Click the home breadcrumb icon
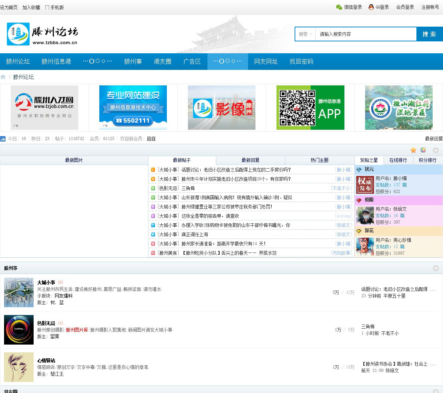 pyautogui.click(x=3, y=77)
